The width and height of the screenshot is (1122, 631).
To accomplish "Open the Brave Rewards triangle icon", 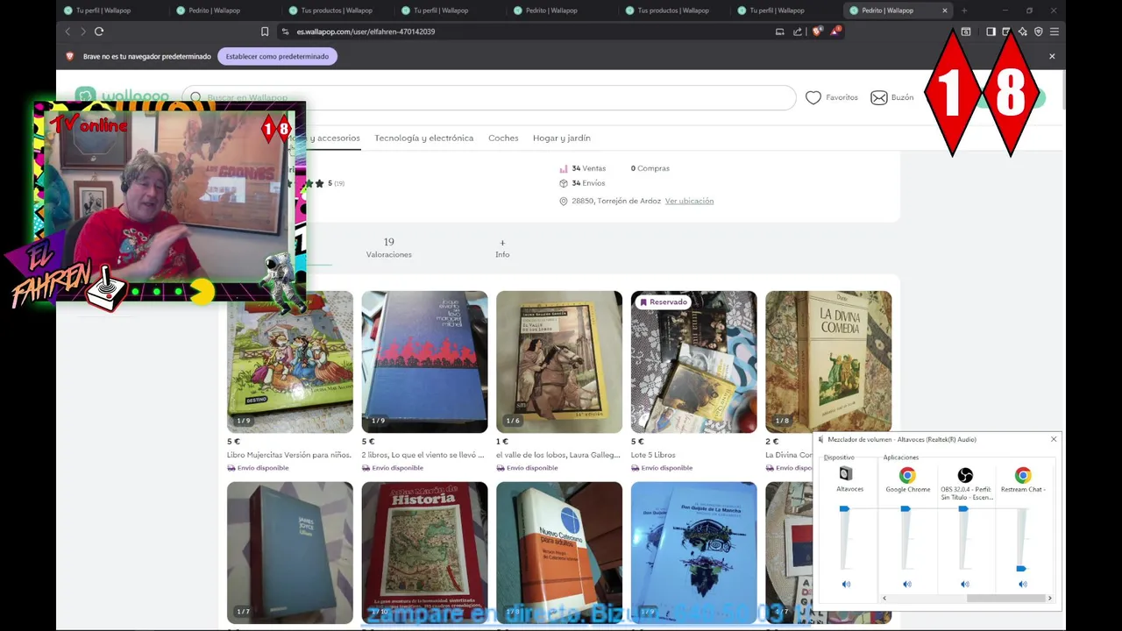I will 835,32.
